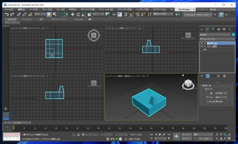Click Pin Stack icon below modifier list
Screen dimensions: 238x144
tap(202, 76)
